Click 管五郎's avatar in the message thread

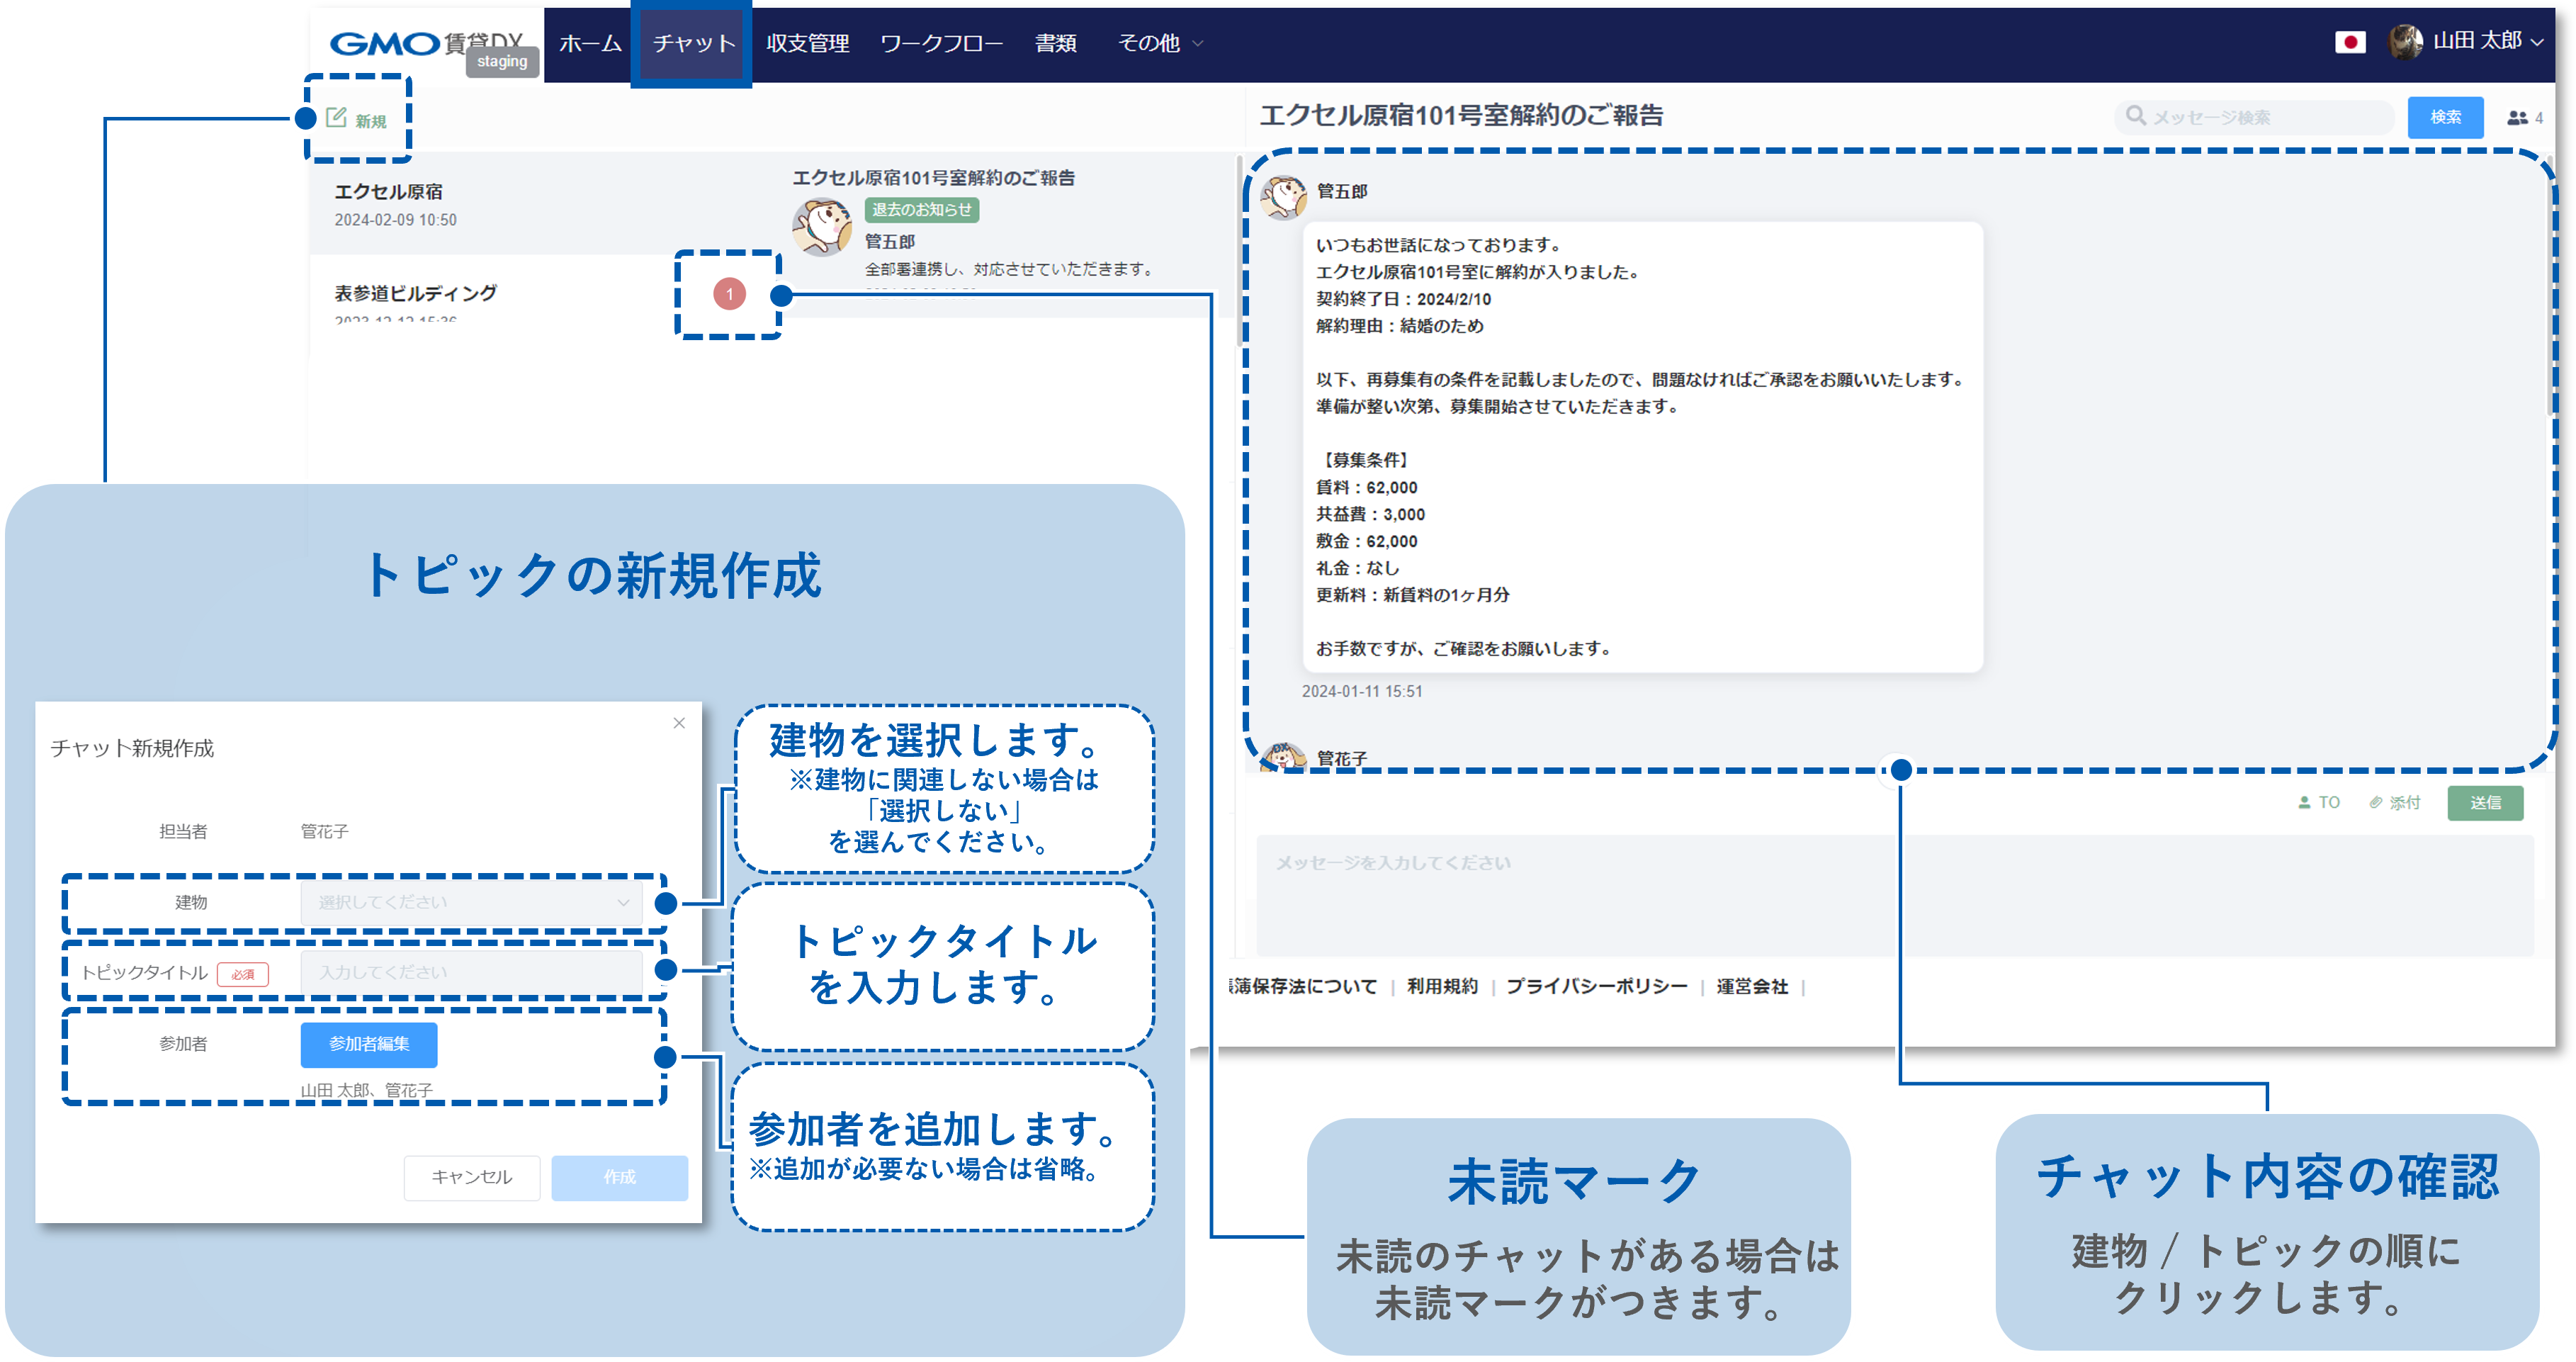coord(1284,196)
